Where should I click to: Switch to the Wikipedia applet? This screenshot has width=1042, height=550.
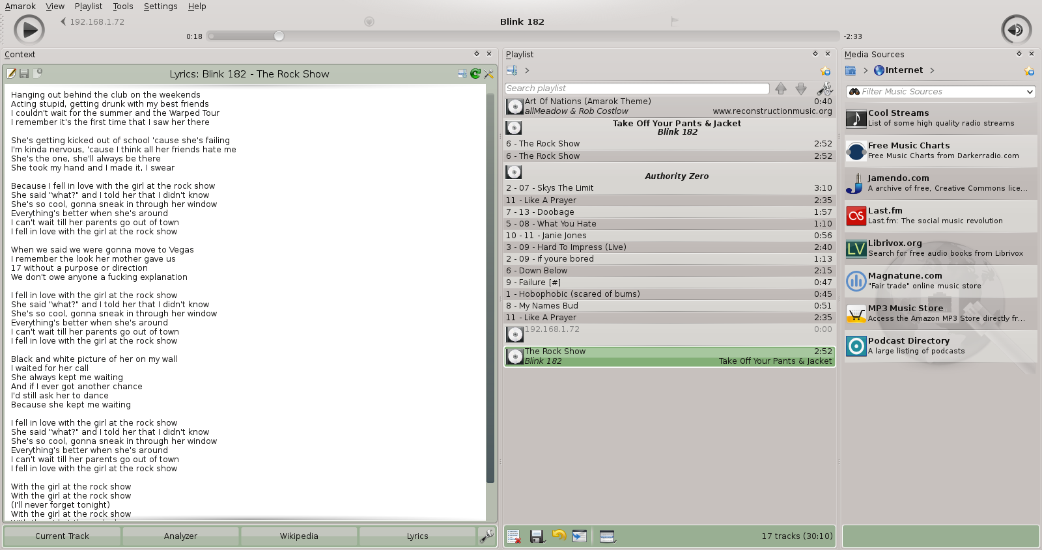click(299, 536)
